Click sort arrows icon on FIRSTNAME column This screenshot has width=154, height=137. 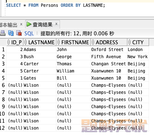click(59, 42)
